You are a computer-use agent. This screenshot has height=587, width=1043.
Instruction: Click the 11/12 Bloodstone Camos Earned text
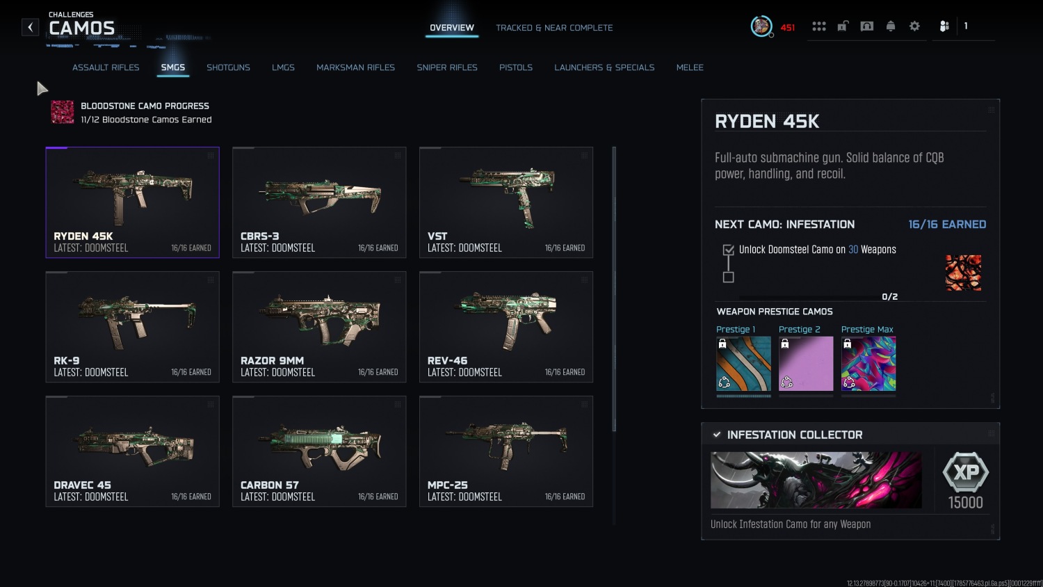point(146,120)
